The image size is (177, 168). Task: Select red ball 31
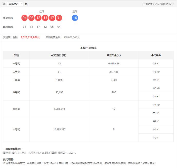(x=59, y=18)
